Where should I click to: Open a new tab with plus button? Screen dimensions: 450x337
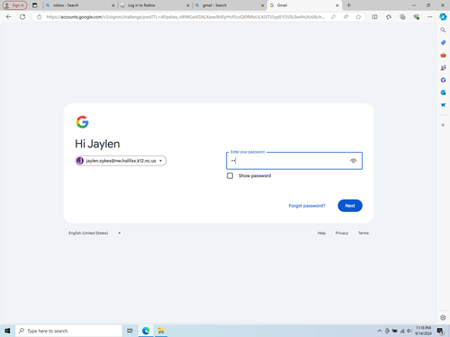348,5
